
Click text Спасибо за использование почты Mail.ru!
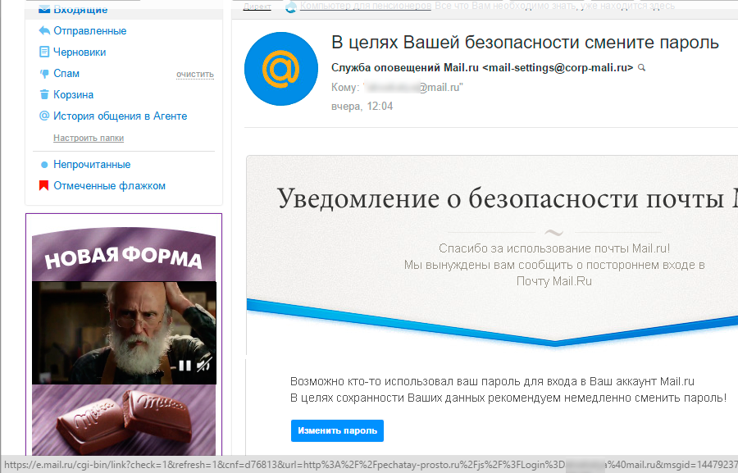(x=554, y=248)
